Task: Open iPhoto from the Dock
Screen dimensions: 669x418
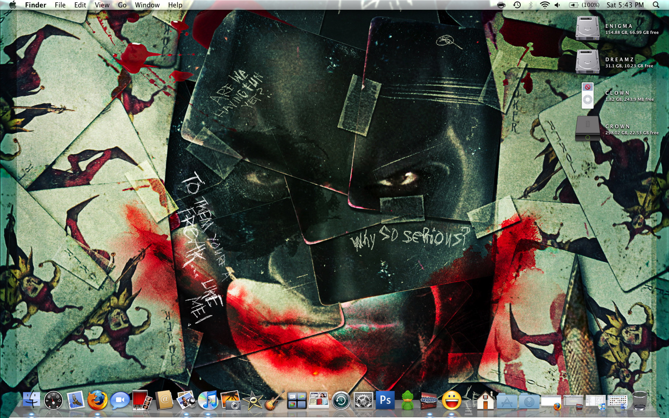Action: [230, 400]
